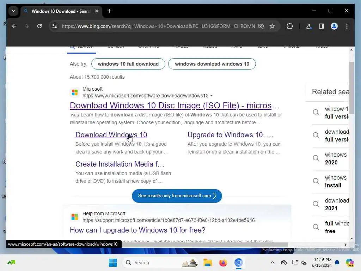Screen dimensions: 361x271
Task: Search for windows 10 full download
Action: click(x=128, y=64)
